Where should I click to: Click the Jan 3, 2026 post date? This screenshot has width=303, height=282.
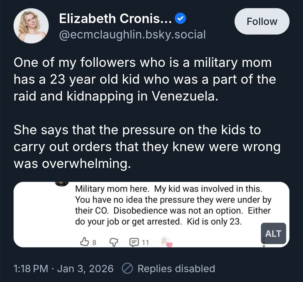(85, 269)
